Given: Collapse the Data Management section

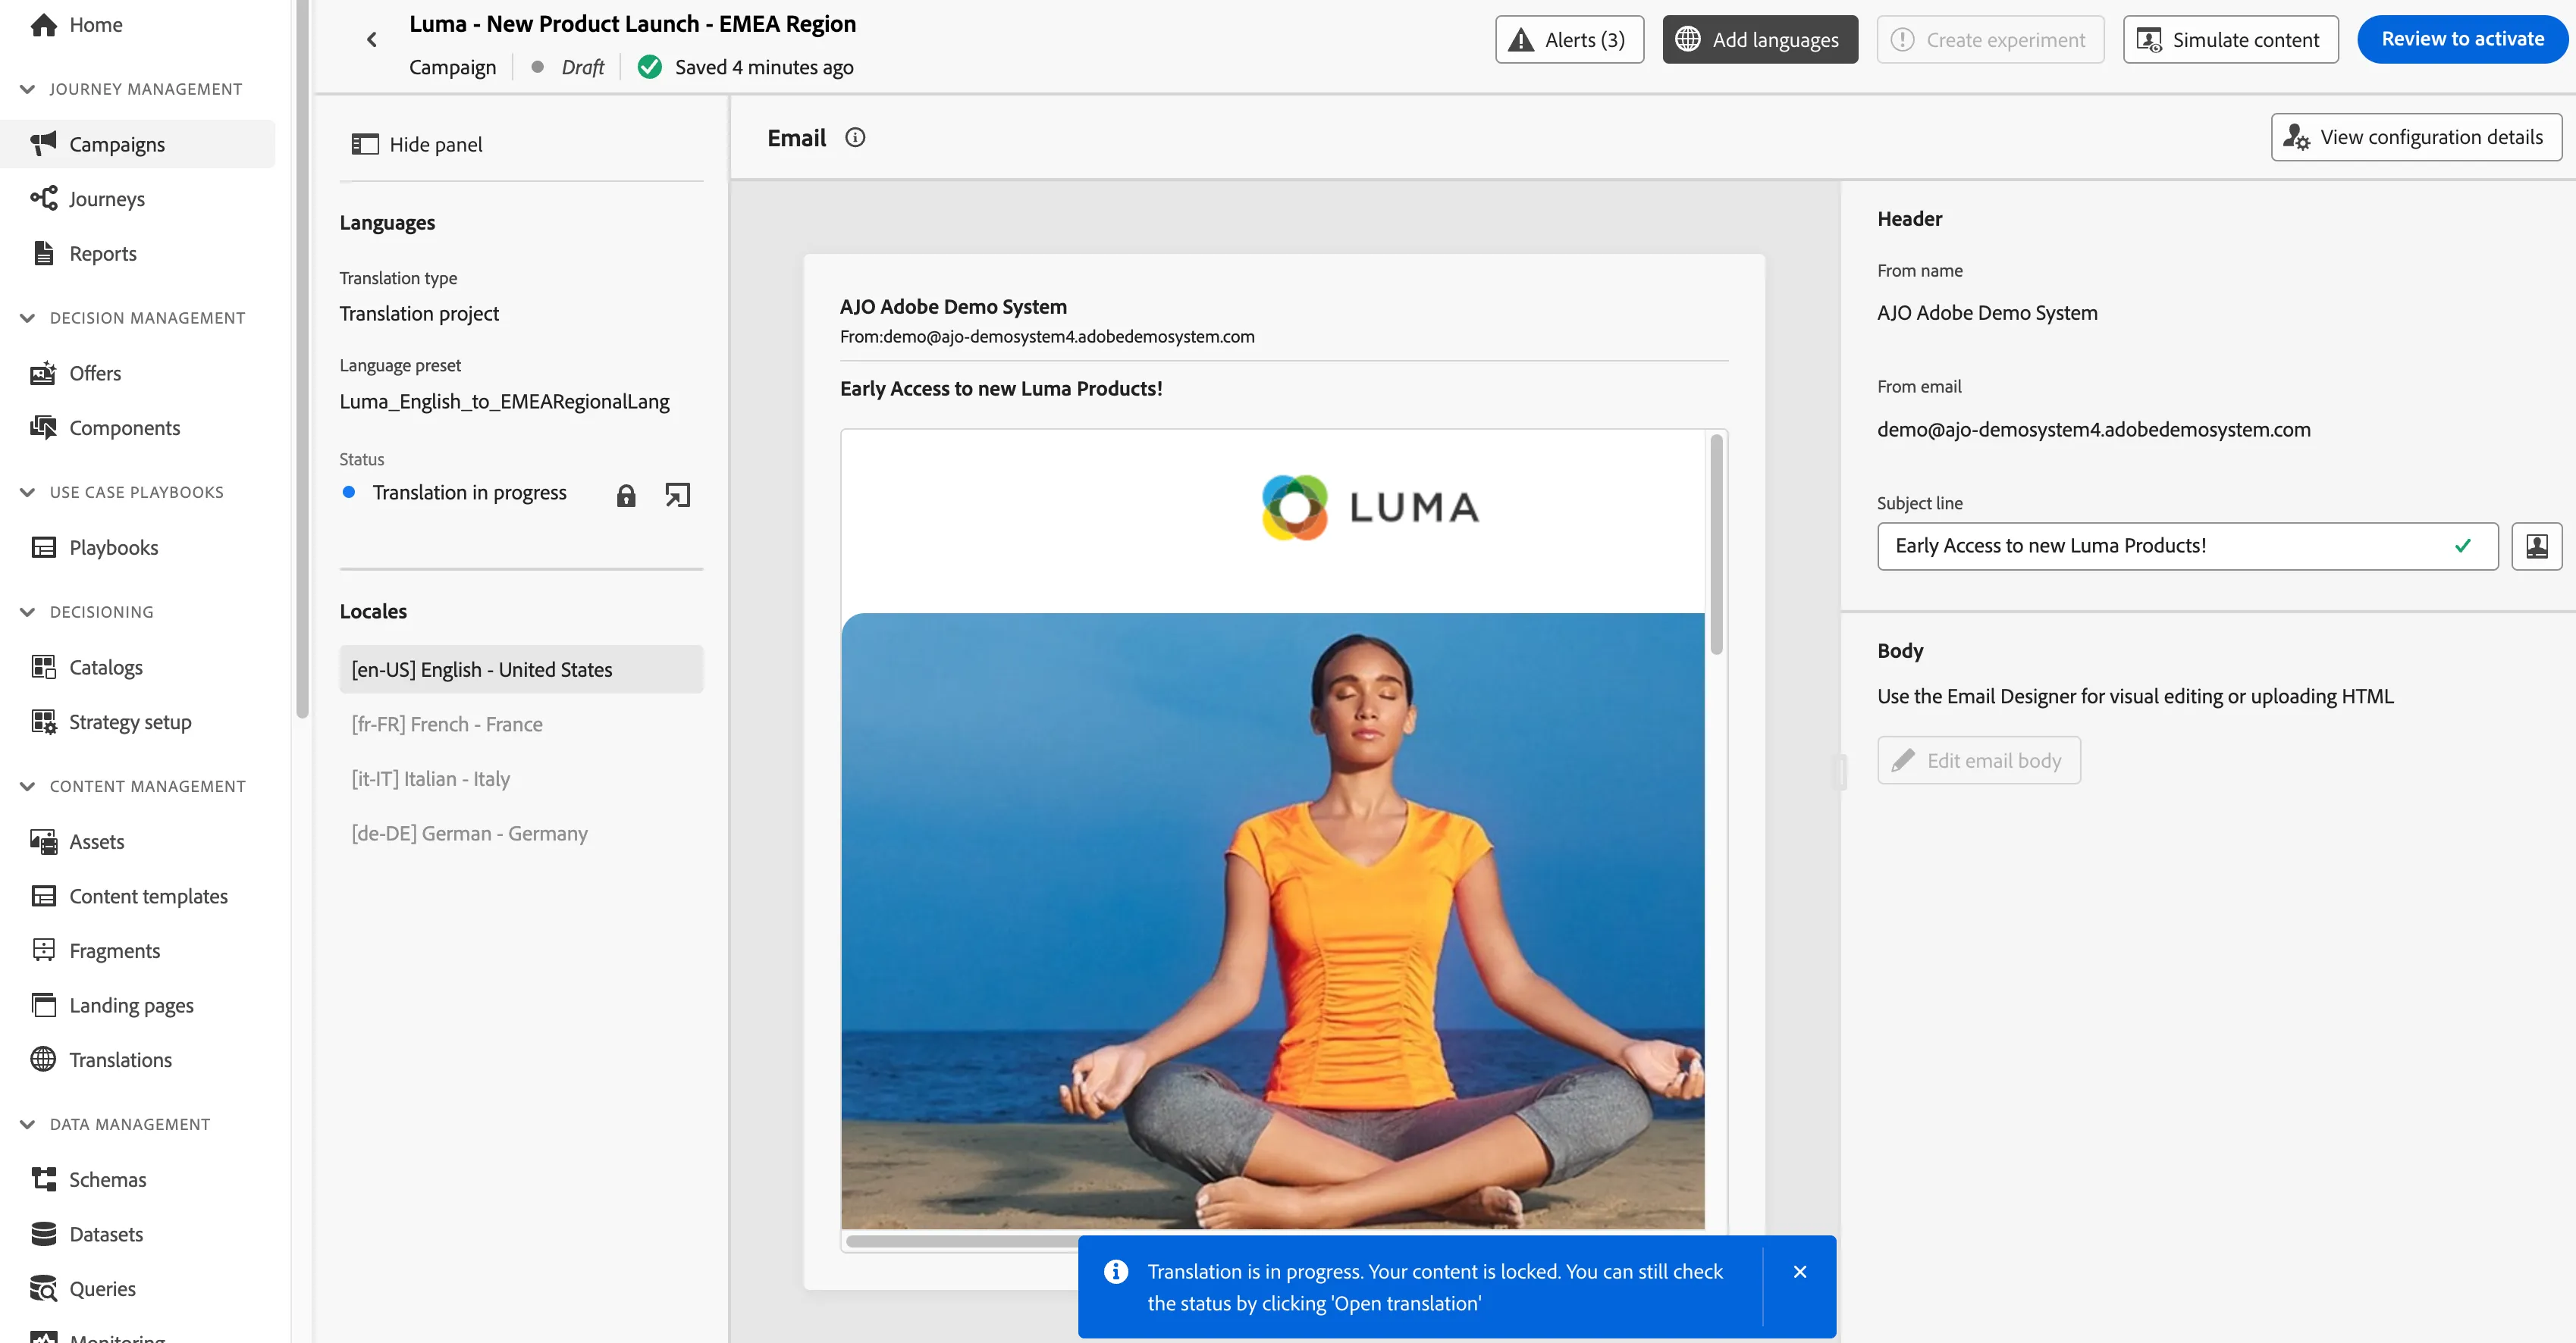Looking at the screenshot, I should click(x=27, y=1125).
